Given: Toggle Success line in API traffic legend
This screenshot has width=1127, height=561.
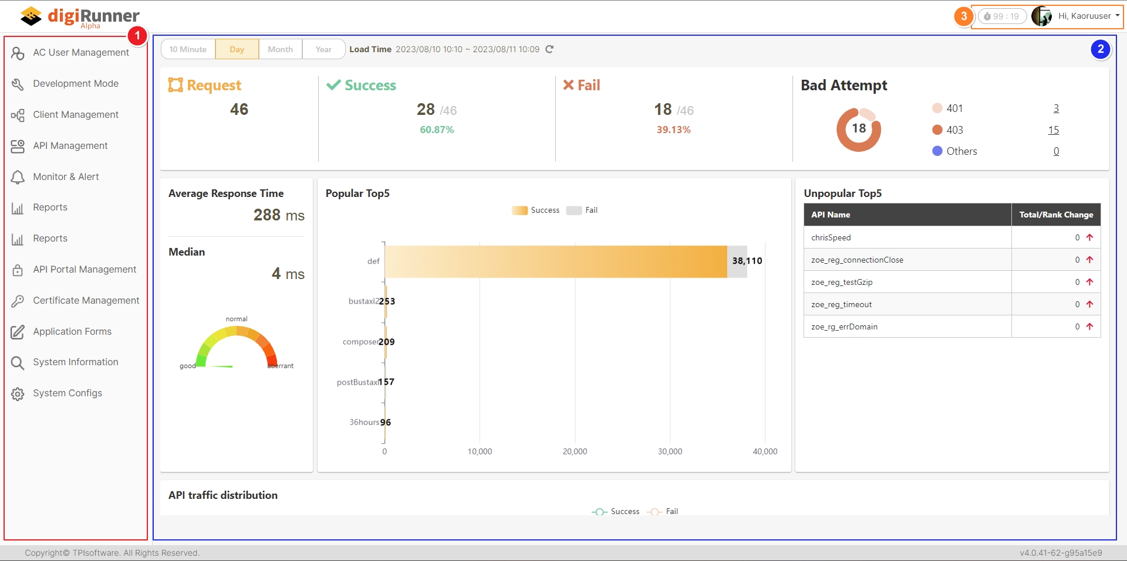Looking at the screenshot, I should (615, 512).
